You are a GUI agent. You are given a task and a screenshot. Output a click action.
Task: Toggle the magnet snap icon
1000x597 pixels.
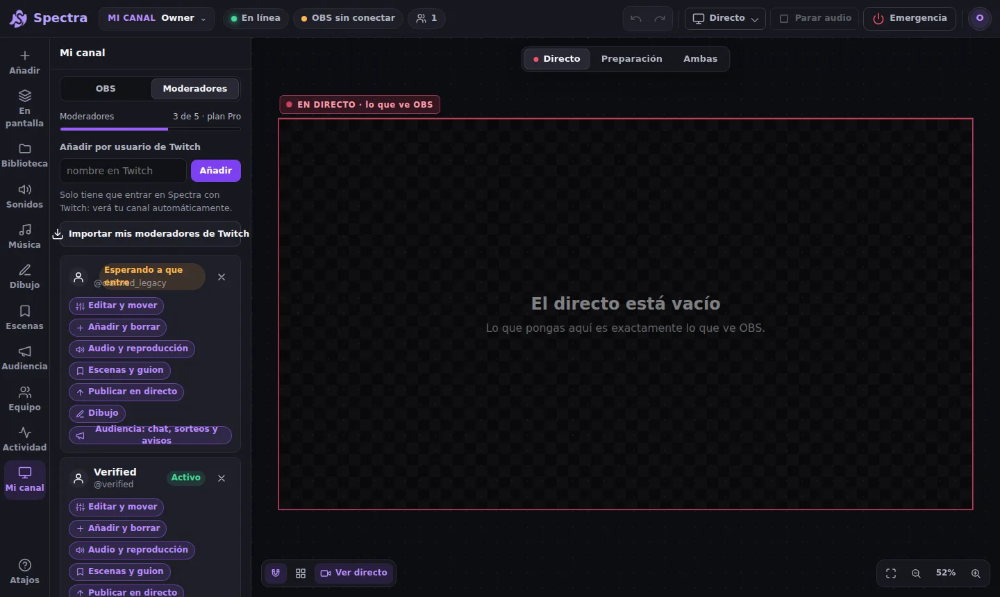276,573
